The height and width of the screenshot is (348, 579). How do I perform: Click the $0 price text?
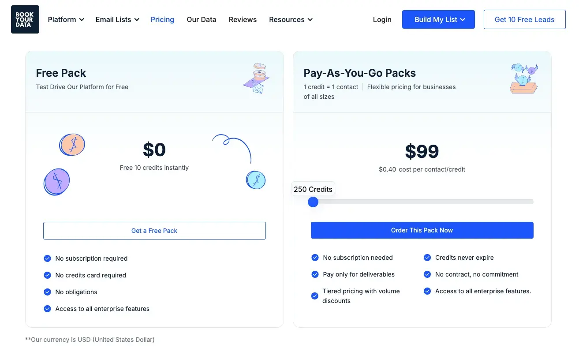(154, 150)
